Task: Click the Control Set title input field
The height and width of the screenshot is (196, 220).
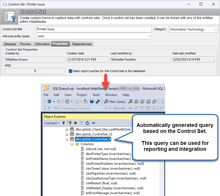Action: pyautogui.click(x=94, y=29)
